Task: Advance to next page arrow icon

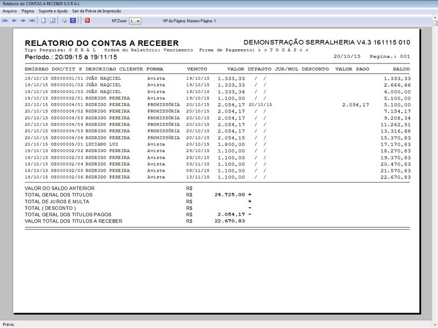Action: click(x=23, y=21)
